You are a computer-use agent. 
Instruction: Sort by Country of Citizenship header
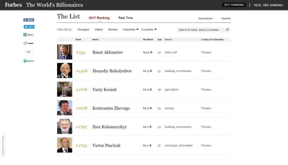click(x=212, y=40)
